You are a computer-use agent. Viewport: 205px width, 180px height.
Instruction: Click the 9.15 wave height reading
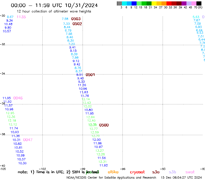coord(73,51)
